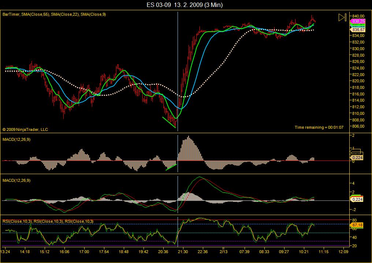
Task: Click the 2009 NinjaTrader, LLC copyright text
Action: [25, 129]
